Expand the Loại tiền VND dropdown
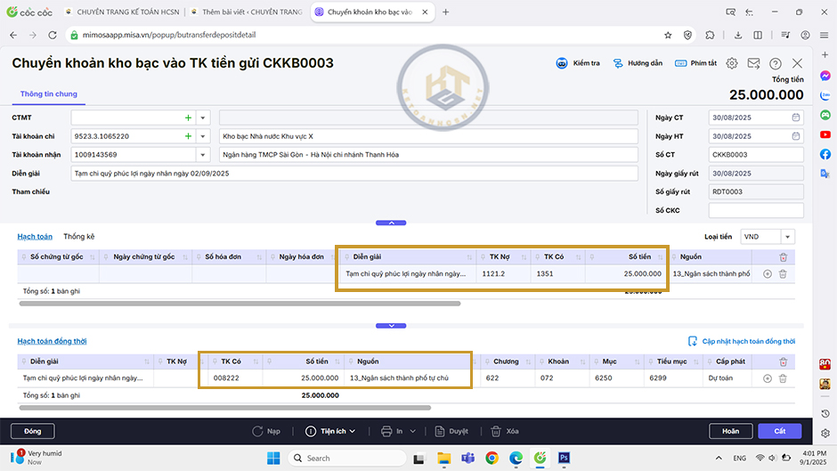This screenshot has width=837, height=471. click(787, 237)
